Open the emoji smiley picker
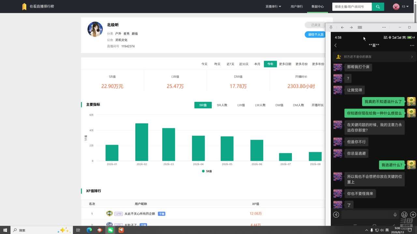 click(404, 214)
